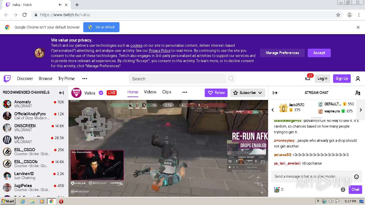Open the emote picker smiley
Viewport: 365px width, 205px height.
pos(356,177)
